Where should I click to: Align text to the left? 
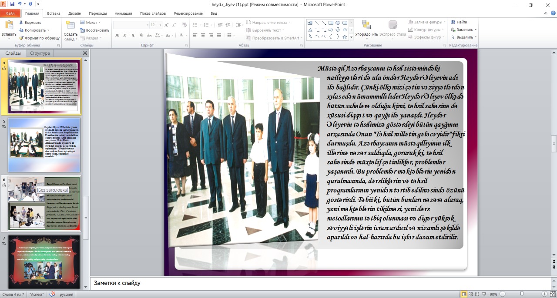(195, 35)
